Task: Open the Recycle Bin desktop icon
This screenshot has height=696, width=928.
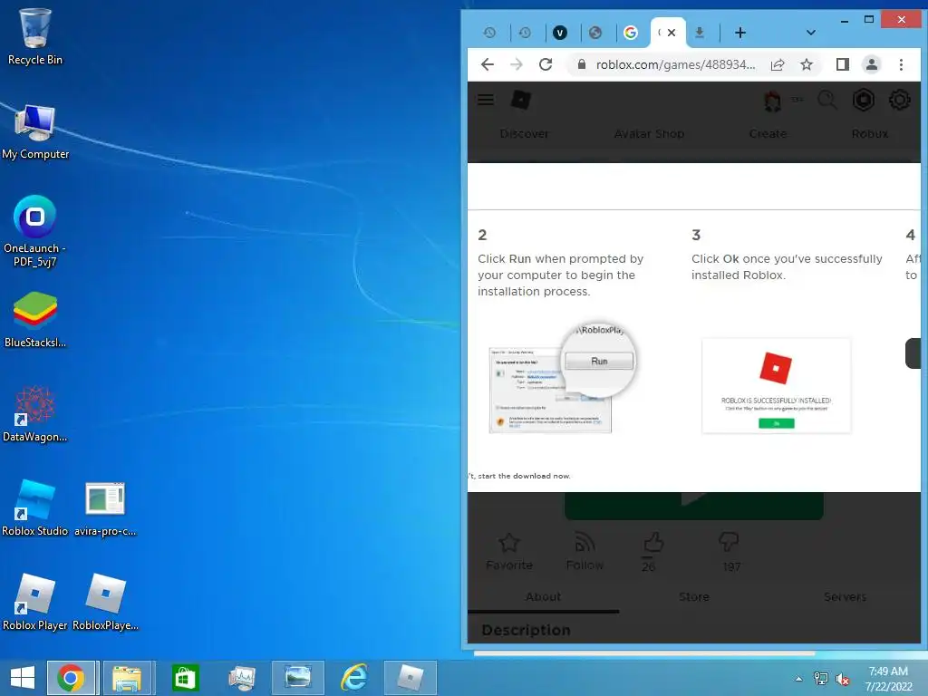Action: pos(35,36)
